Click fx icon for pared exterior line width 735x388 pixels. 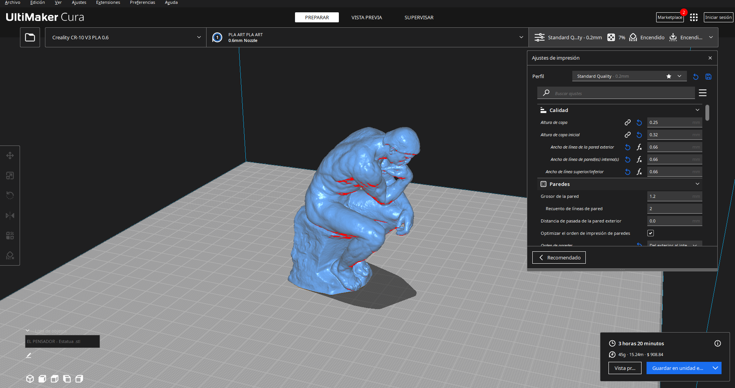(x=639, y=147)
